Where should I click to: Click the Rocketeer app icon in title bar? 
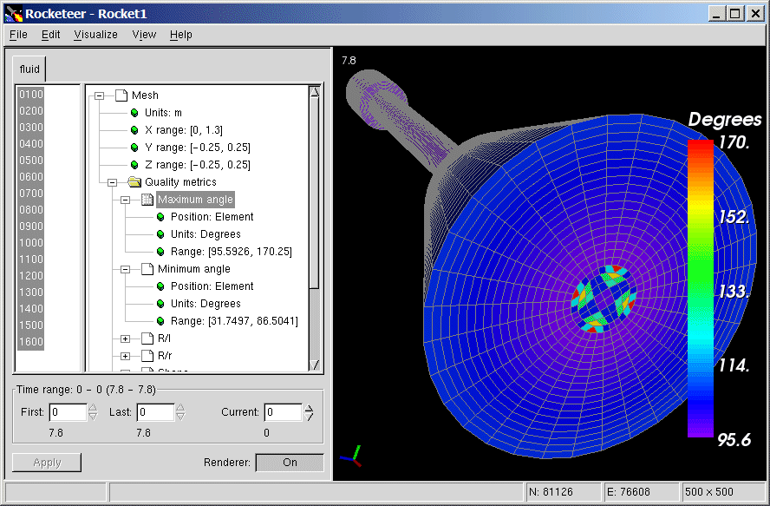14,13
